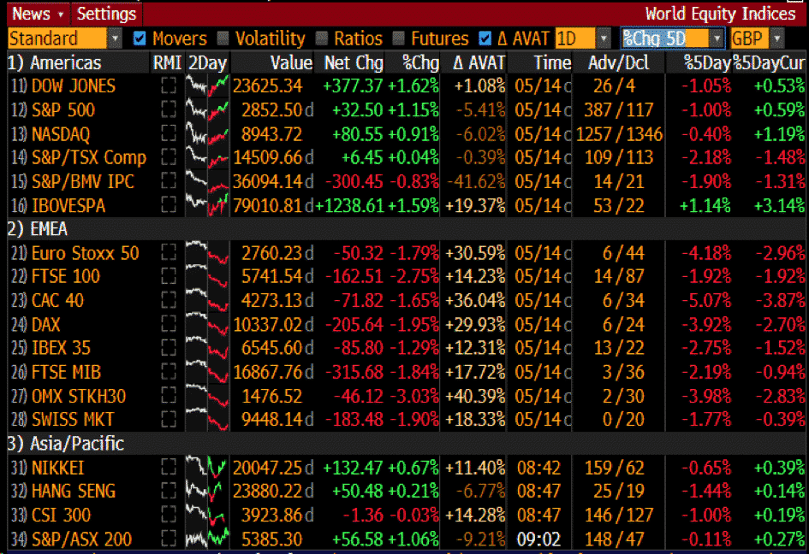Click the Net Chg column header
Viewport: 809px width, 554px height.
[354, 63]
